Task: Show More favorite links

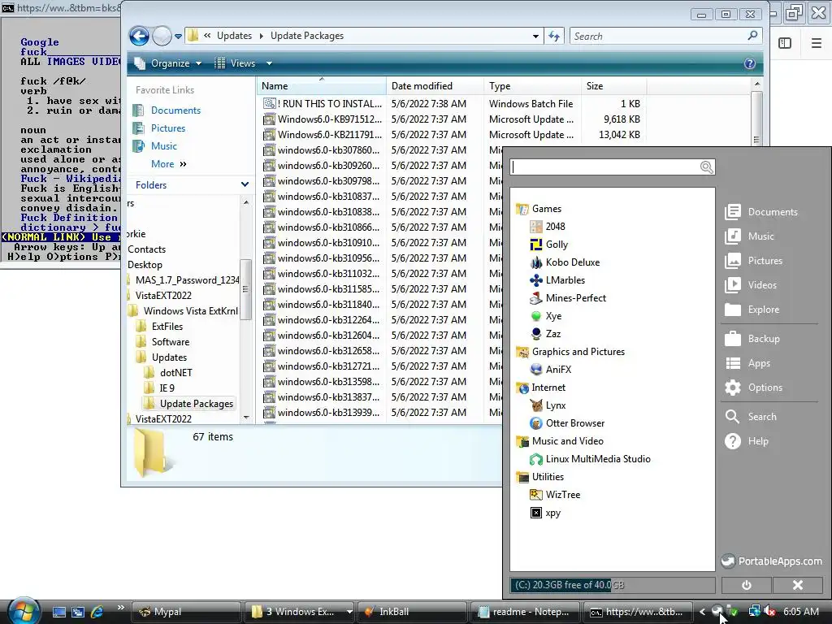Action: click(x=168, y=164)
